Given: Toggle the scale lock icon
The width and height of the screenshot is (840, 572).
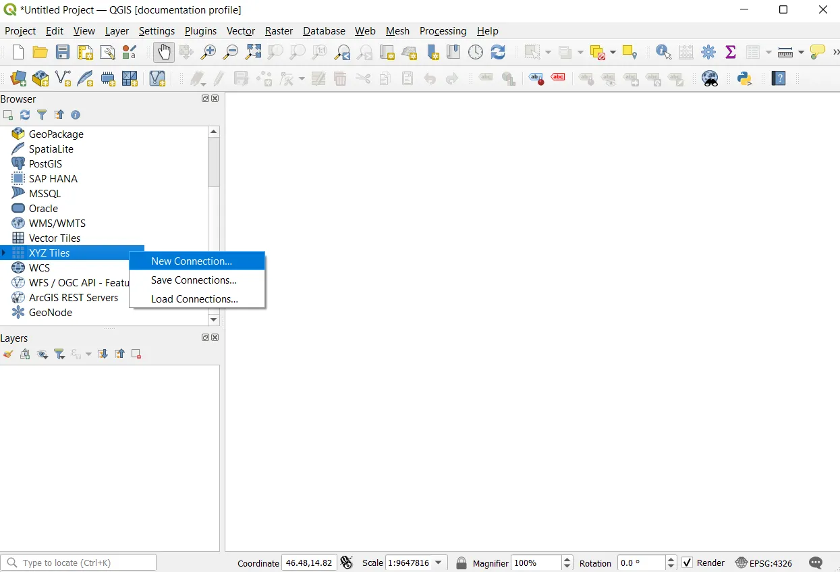Looking at the screenshot, I should (461, 563).
